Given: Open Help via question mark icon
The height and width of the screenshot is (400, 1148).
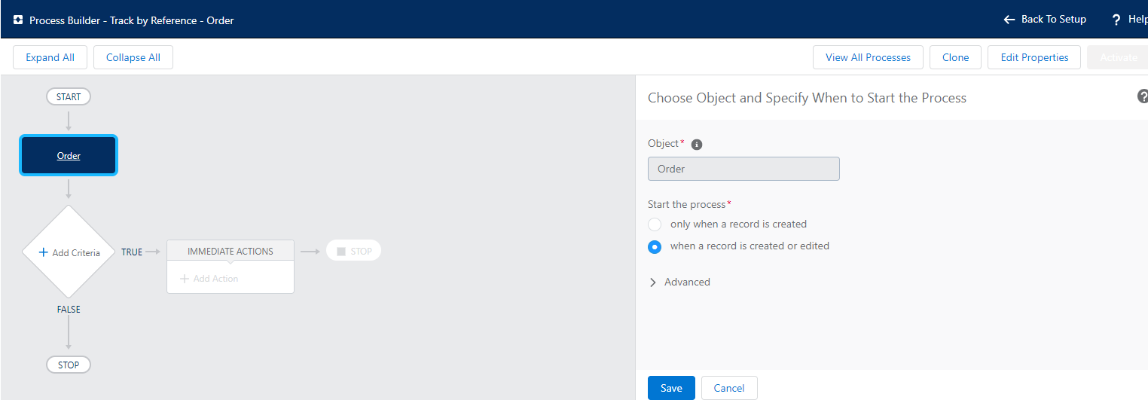Looking at the screenshot, I should (1116, 20).
